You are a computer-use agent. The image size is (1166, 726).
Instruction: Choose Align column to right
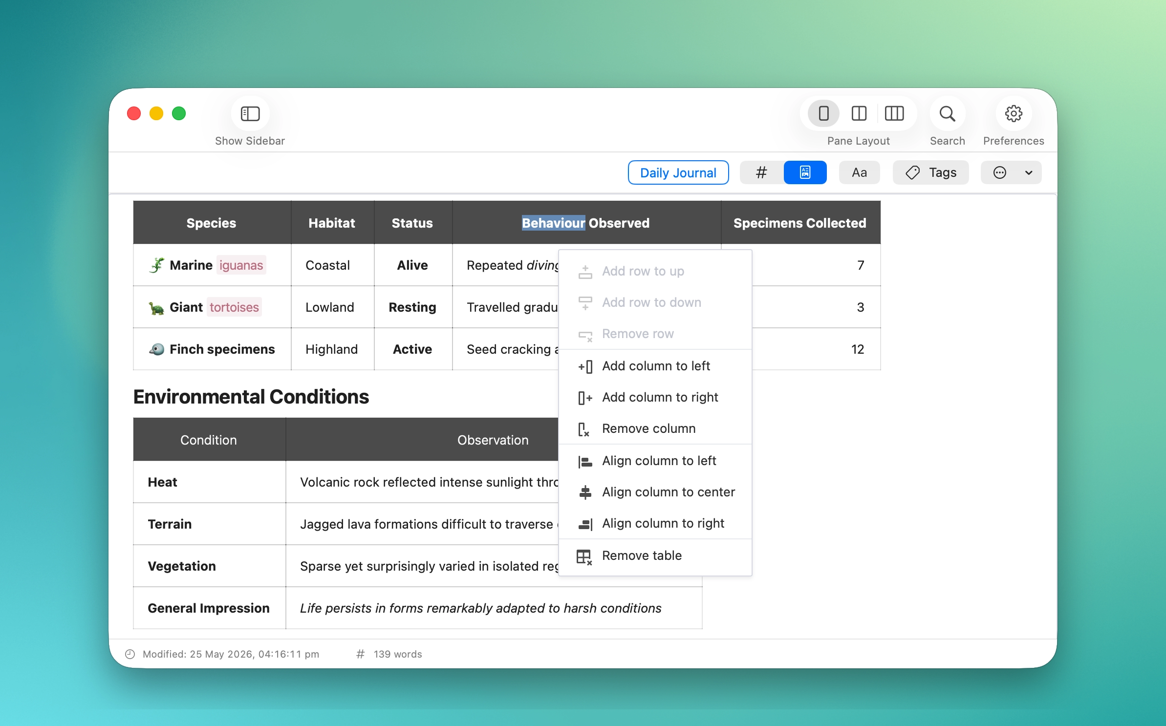[x=655, y=523]
